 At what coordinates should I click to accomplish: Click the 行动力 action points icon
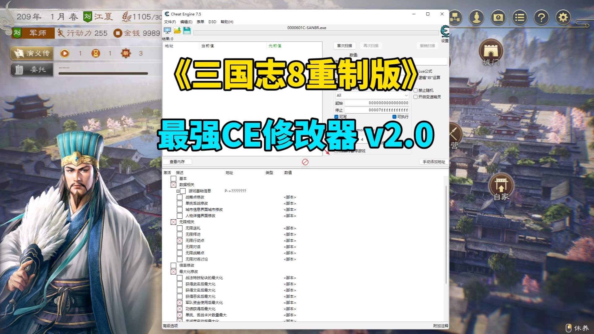tap(61, 33)
